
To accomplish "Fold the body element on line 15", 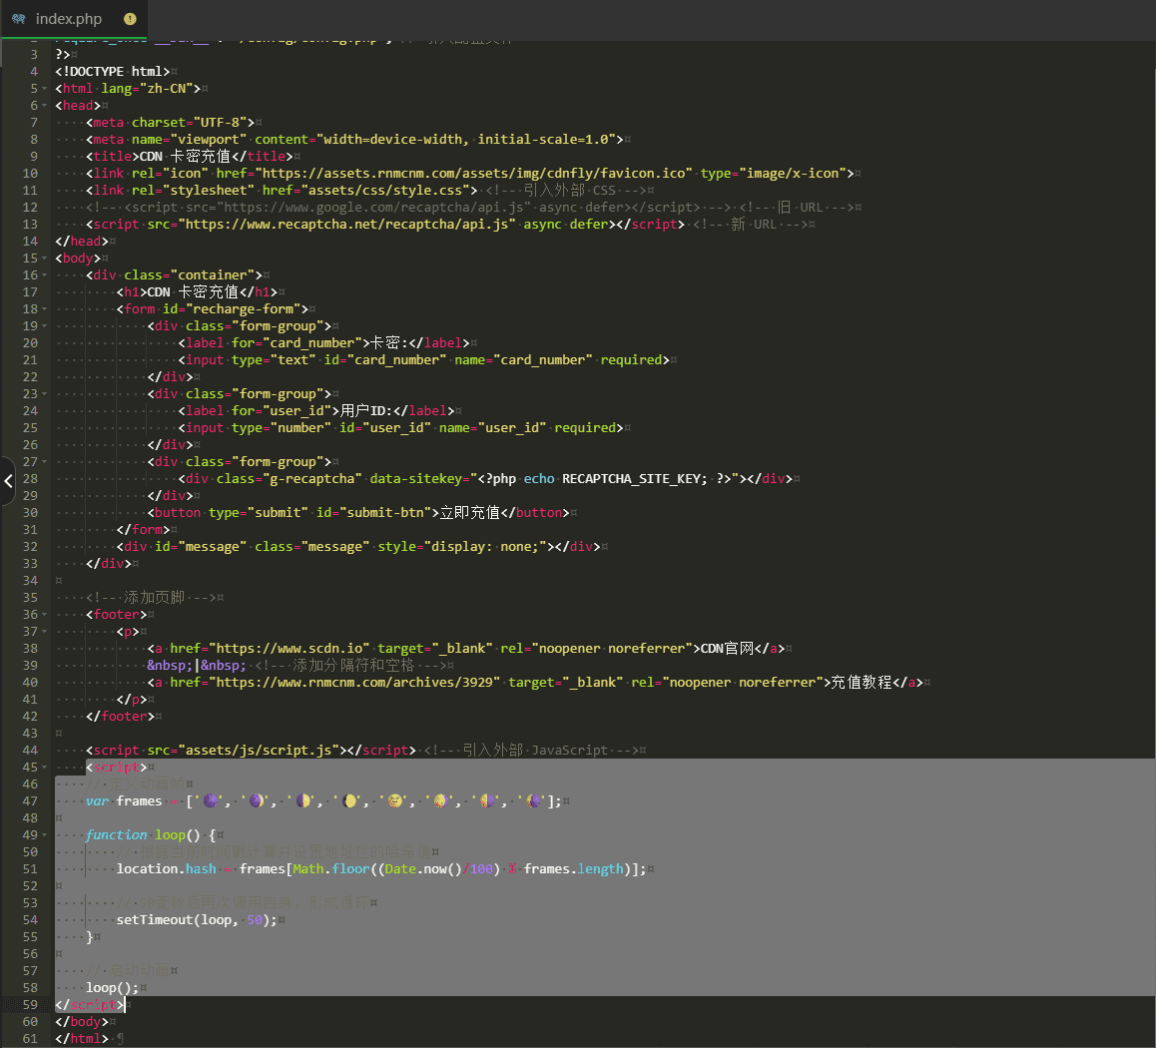I will (x=44, y=258).
